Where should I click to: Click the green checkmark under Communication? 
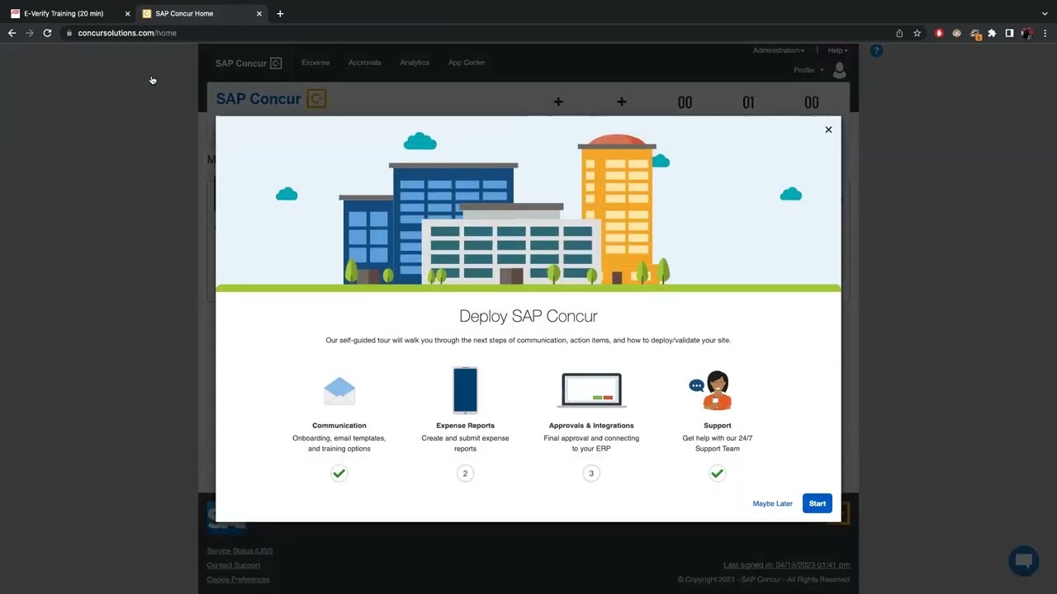pos(339,474)
